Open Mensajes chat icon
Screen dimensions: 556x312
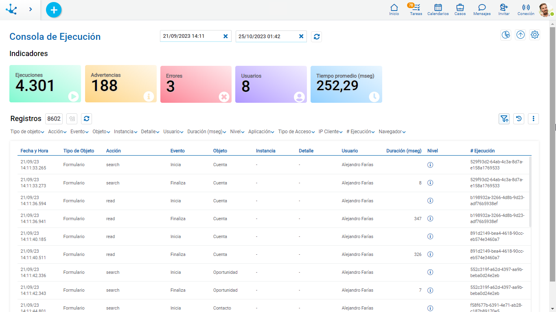pyautogui.click(x=482, y=10)
